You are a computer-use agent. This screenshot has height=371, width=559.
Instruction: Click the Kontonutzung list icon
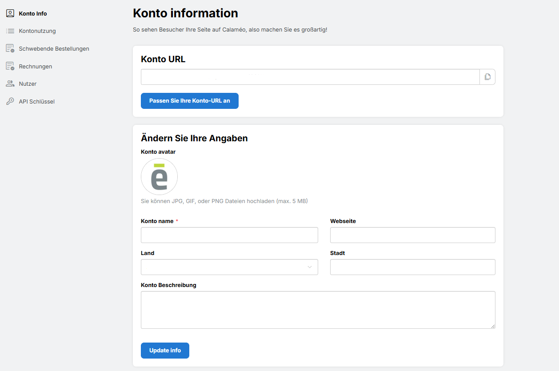click(10, 31)
